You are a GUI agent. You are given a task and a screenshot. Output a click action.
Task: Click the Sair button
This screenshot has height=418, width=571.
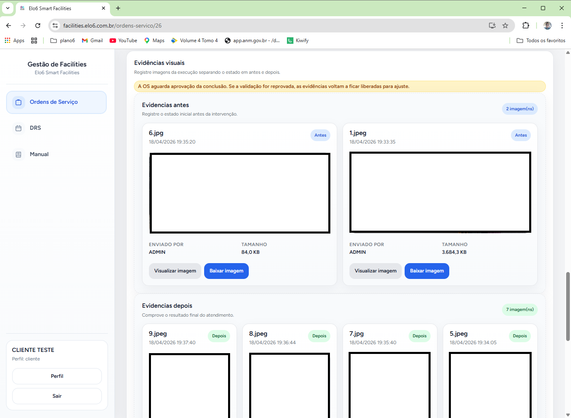coord(57,396)
